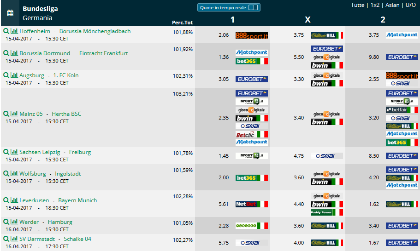Viewport: 420px width, 251px height.
Task: Open the Eintracht Frankfurt team link
Action: (x=103, y=53)
